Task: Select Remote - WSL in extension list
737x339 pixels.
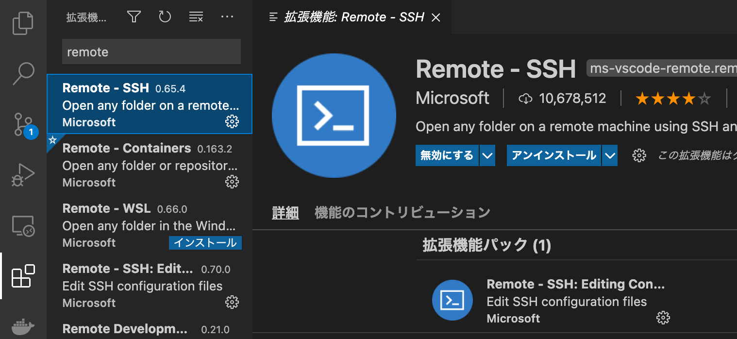Action: [x=150, y=224]
